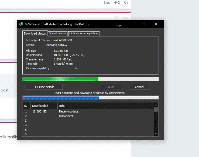
Task: Click the scroll up arrow in the connections list
Action: point(156,105)
